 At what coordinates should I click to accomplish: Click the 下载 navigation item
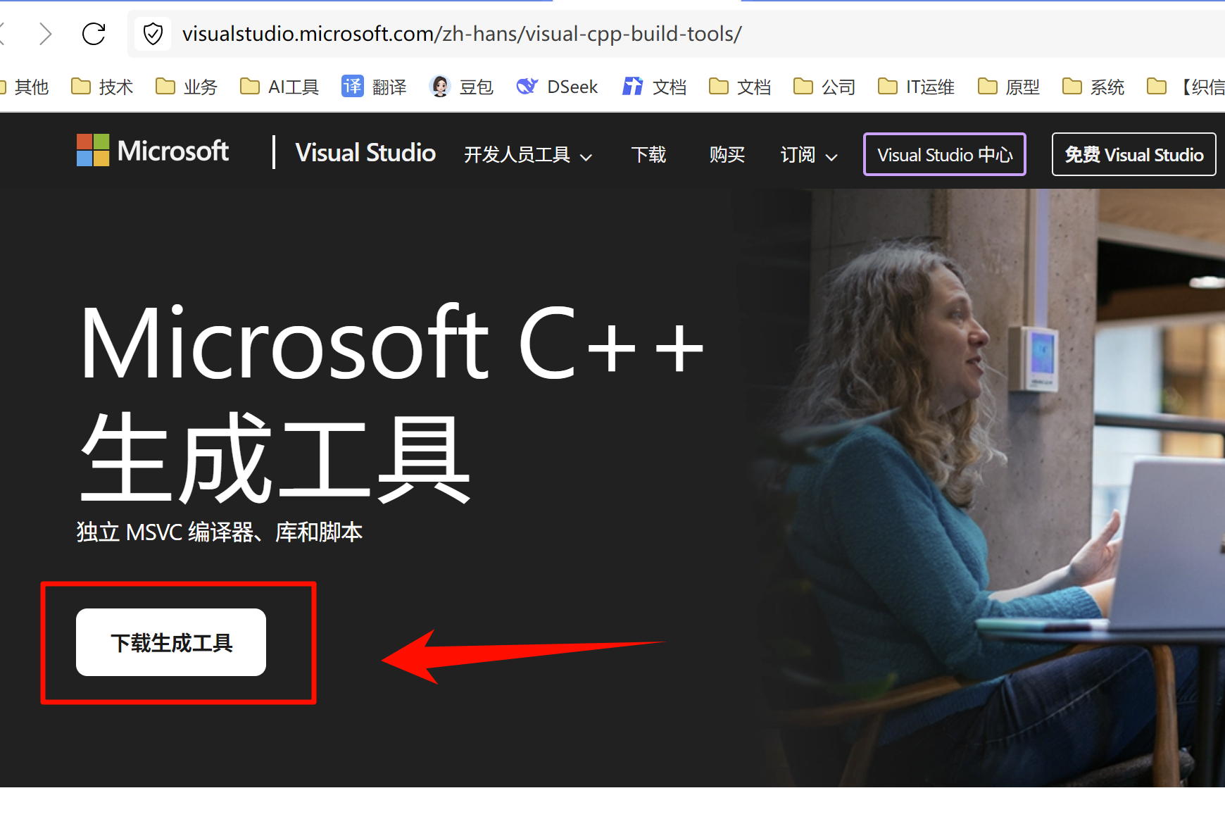(x=648, y=155)
